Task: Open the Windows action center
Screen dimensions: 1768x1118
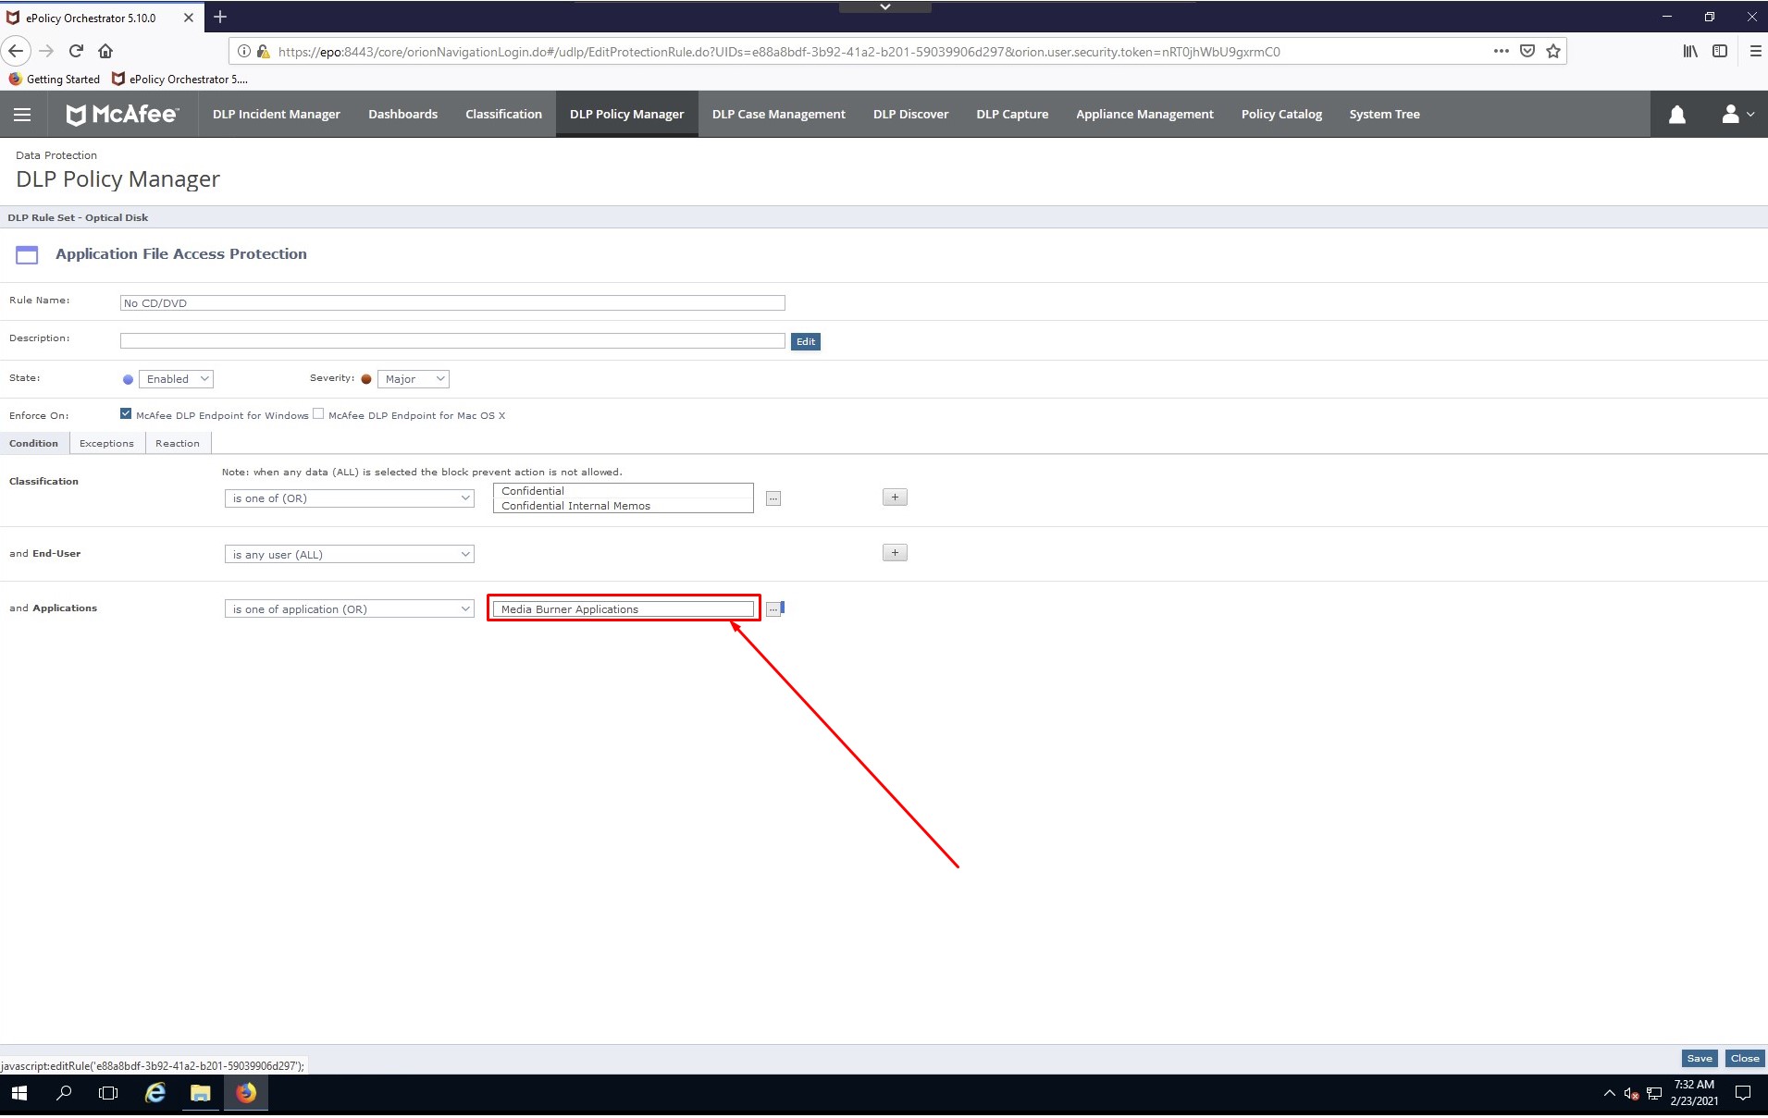Action: click(1743, 1093)
